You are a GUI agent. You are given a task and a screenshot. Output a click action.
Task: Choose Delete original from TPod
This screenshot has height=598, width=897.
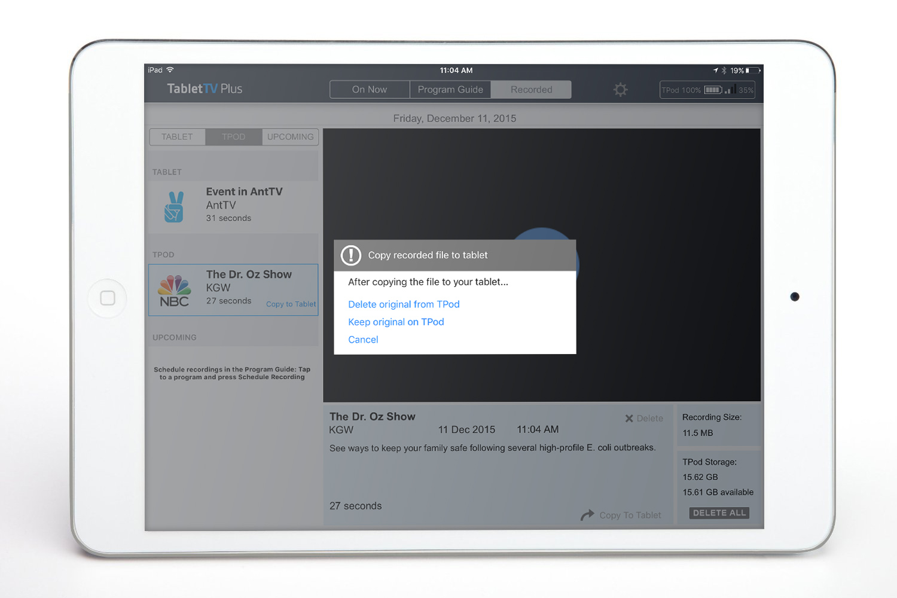(404, 304)
